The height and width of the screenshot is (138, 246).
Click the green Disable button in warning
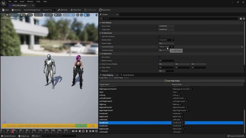(81, 126)
